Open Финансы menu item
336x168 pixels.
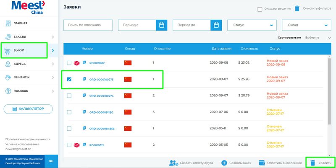point(29,77)
